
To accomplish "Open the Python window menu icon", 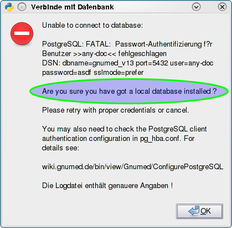I will (x=9, y=7).
